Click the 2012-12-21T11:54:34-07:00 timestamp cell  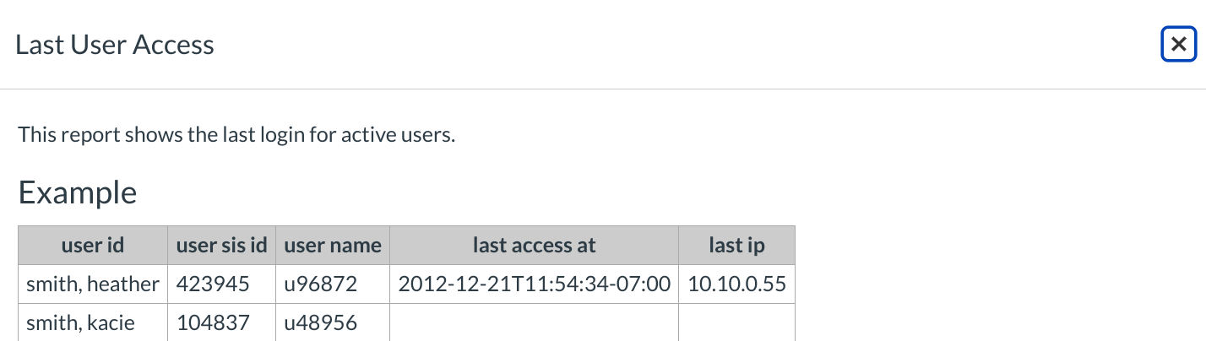(x=535, y=284)
